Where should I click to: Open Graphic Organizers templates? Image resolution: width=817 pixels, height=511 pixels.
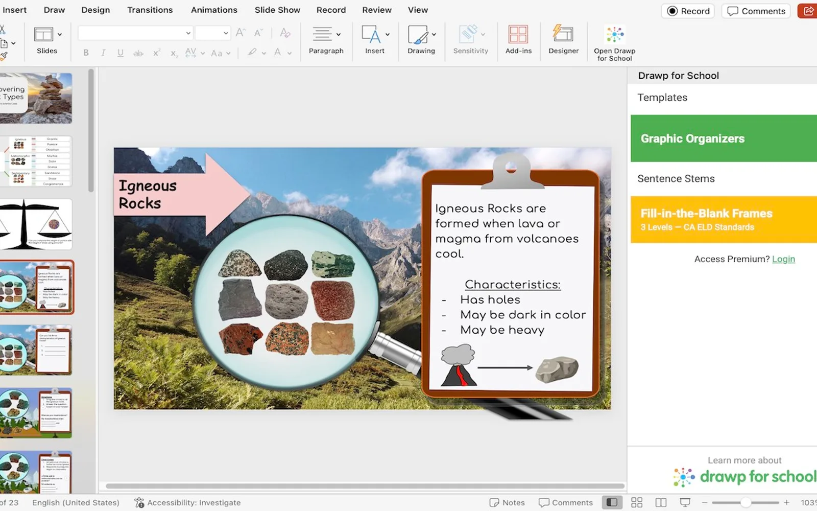point(724,138)
